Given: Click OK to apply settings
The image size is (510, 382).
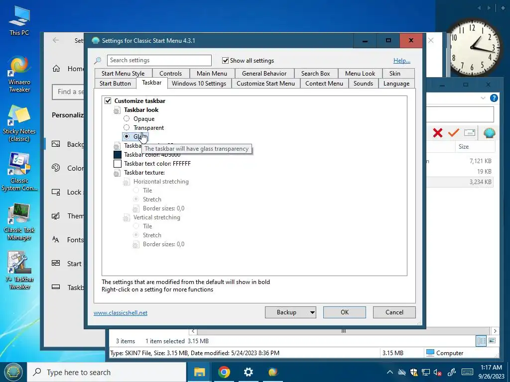Looking at the screenshot, I should pyautogui.click(x=345, y=312).
